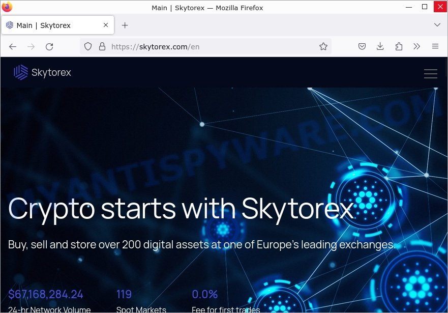Viewport: 448px width, 313px height.
Task: Click the 'Fee for first trades' label
Action: pyautogui.click(x=226, y=309)
